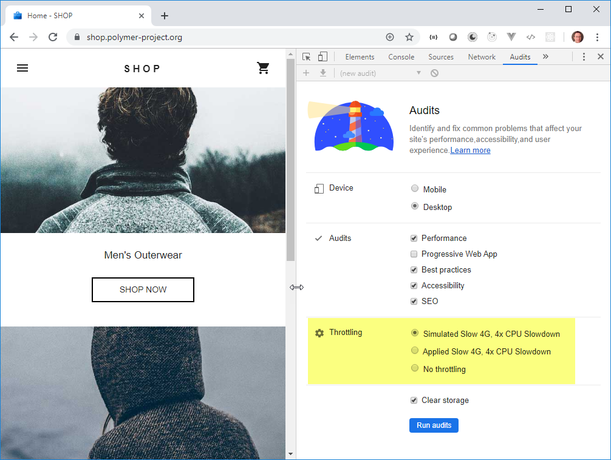Switch to the Console tab

coord(401,57)
